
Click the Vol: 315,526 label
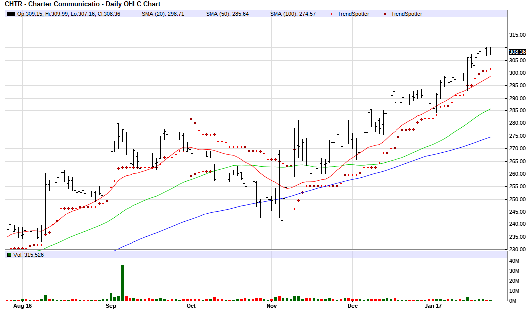(28, 255)
